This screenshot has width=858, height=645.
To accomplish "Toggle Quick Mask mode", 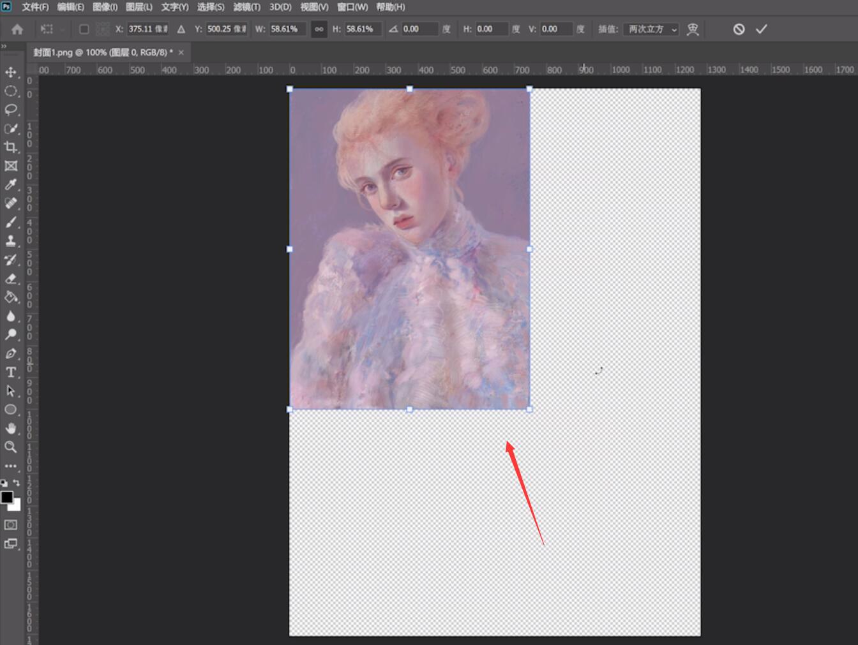I will 11,525.
